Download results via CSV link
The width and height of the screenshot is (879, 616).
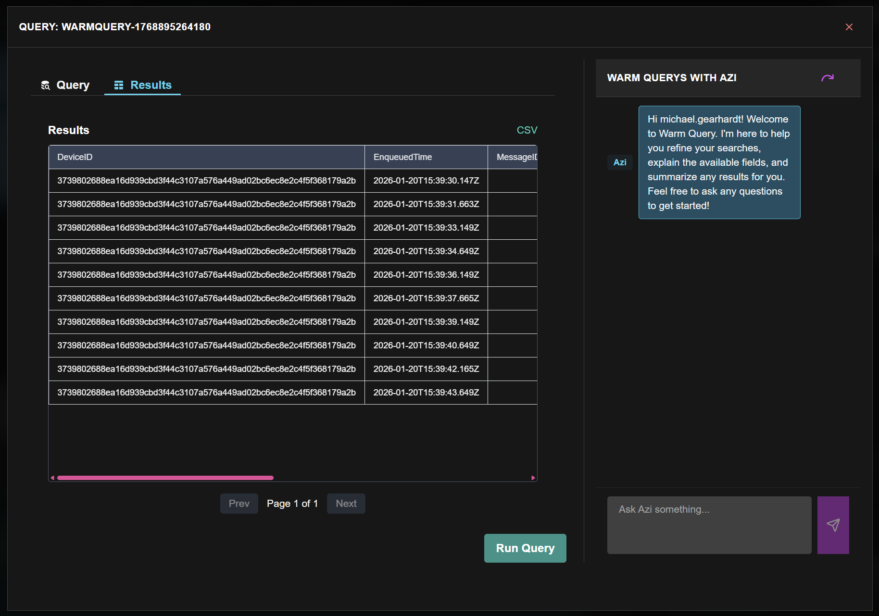(x=527, y=130)
